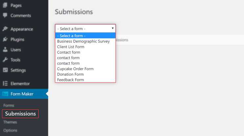Click the Elementor logo icon
This screenshot has height=136, width=244.
coord(5,84)
